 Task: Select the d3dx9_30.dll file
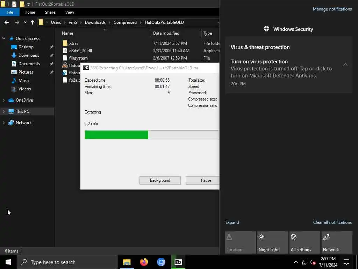[x=80, y=51]
